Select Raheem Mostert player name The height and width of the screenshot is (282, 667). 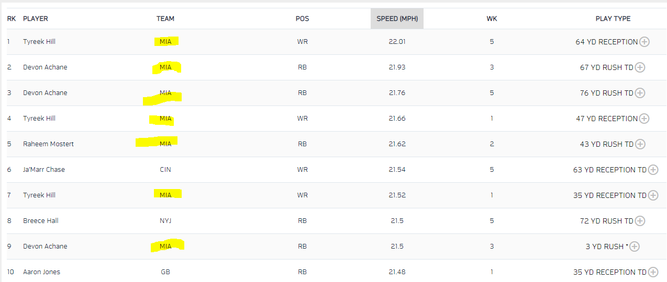click(x=48, y=144)
